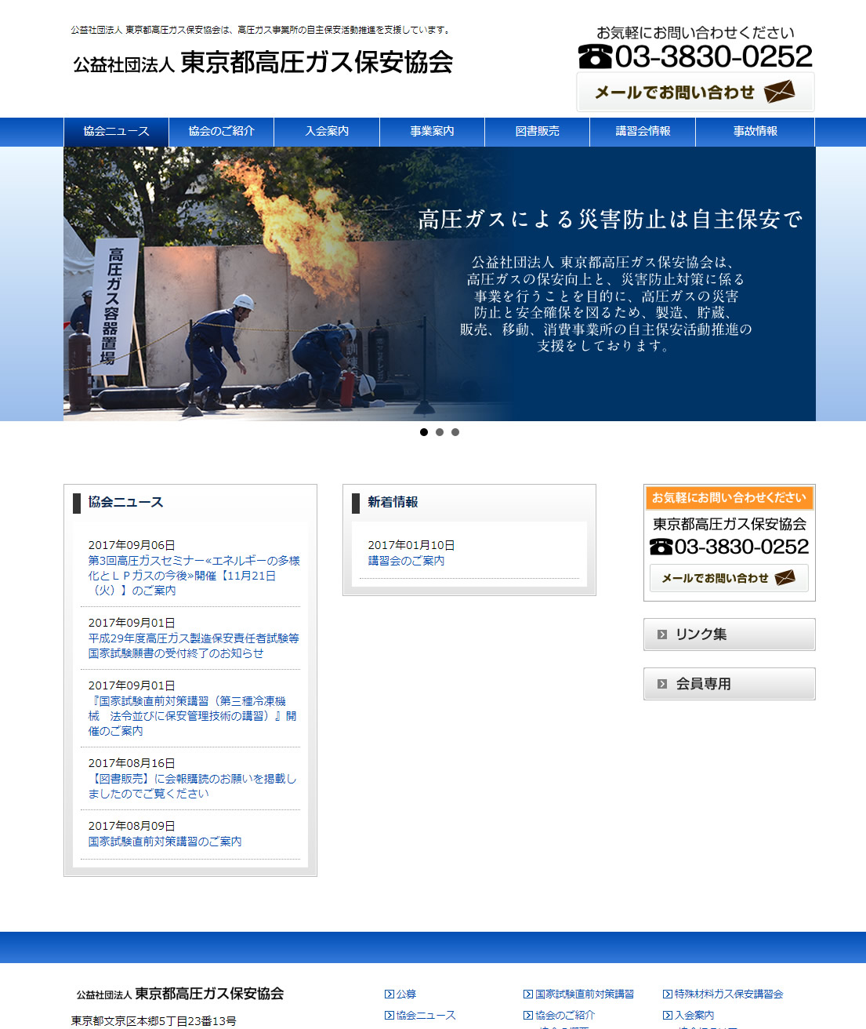The width and height of the screenshot is (866, 1029).
Task: Click the header メールでお問い合わせ button
Action: (695, 93)
